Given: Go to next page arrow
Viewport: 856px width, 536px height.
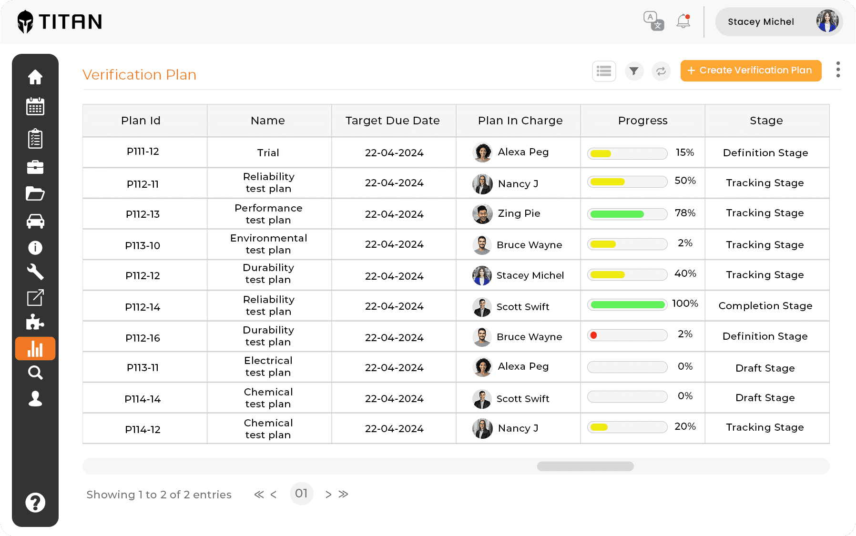Looking at the screenshot, I should [x=328, y=495].
